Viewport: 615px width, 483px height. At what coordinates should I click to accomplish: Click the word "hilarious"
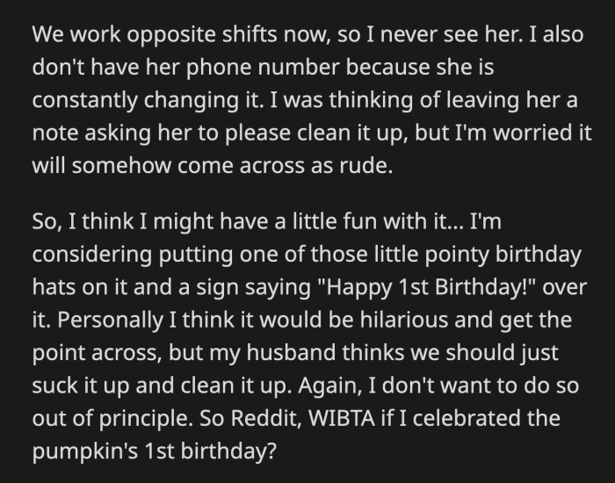tap(404, 320)
